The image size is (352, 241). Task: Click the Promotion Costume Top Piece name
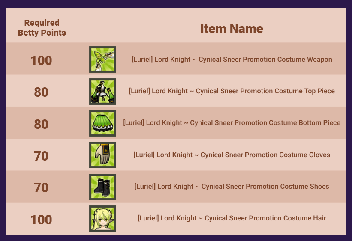(x=232, y=91)
